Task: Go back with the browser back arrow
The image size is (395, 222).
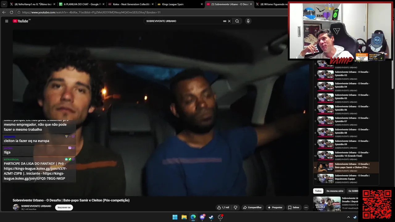Action: click(x=4, y=12)
